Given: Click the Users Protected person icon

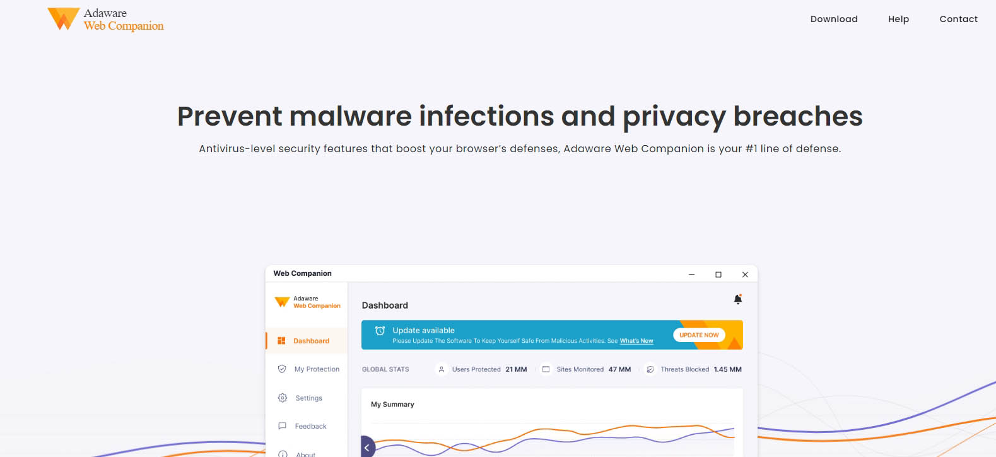Looking at the screenshot, I should tap(442, 369).
